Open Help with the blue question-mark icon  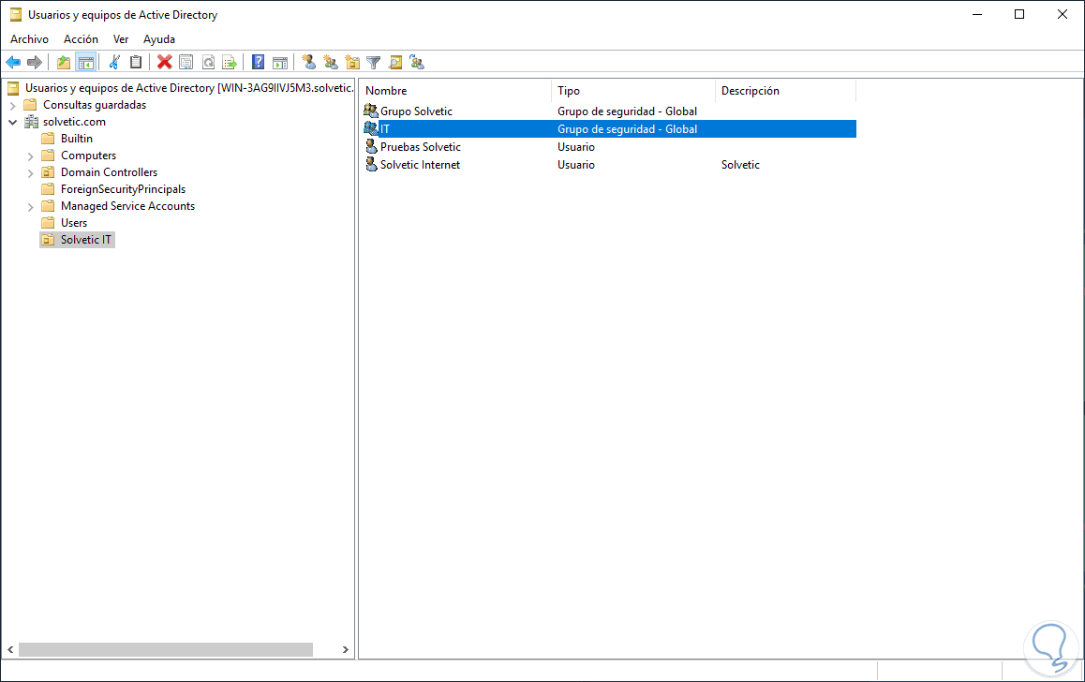point(258,62)
